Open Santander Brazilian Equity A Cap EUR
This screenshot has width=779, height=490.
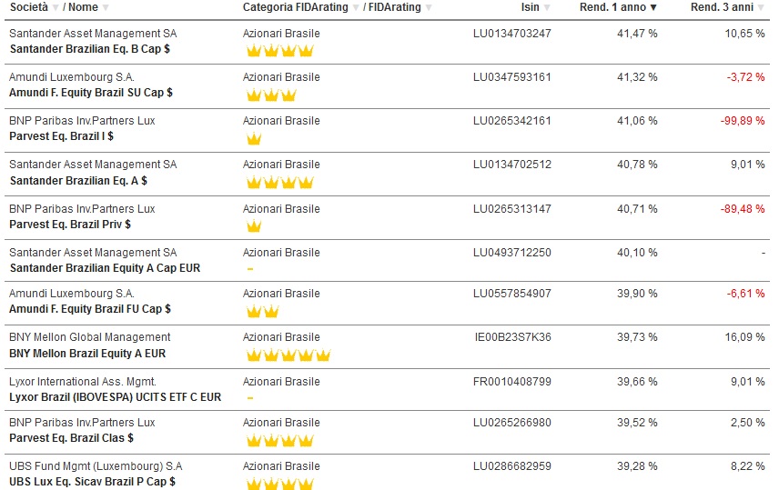click(105, 268)
